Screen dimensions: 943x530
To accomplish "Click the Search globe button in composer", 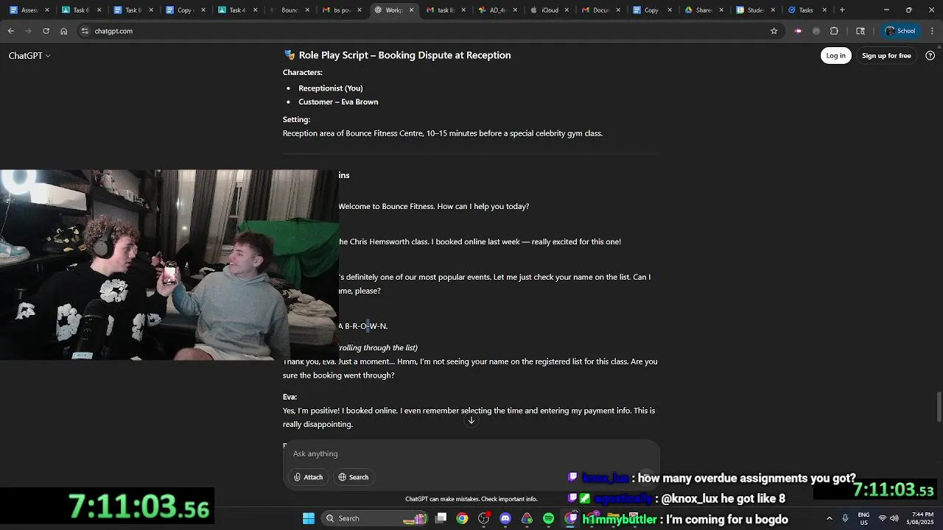I will tap(353, 477).
